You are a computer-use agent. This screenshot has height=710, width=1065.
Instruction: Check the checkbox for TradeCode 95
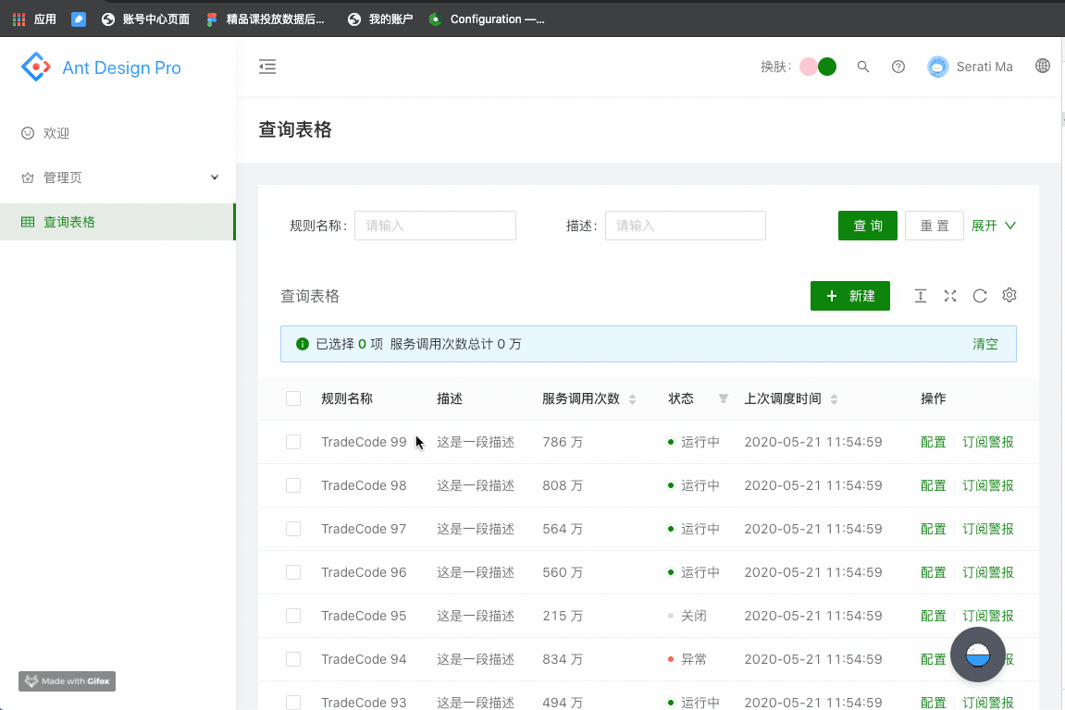pyautogui.click(x=293, y=616)
